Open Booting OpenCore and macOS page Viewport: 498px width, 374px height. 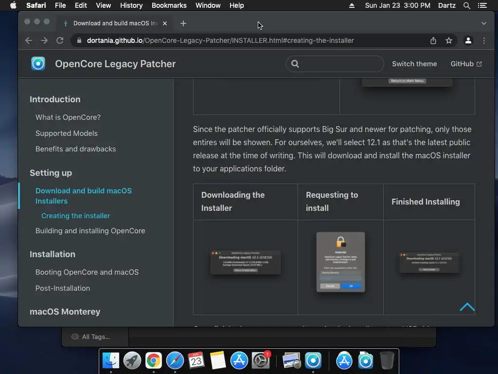click(87, 272)
